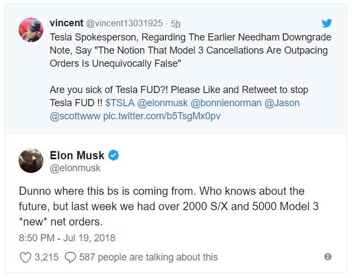Click the @vincent13031925 handle

click(124, 23)
